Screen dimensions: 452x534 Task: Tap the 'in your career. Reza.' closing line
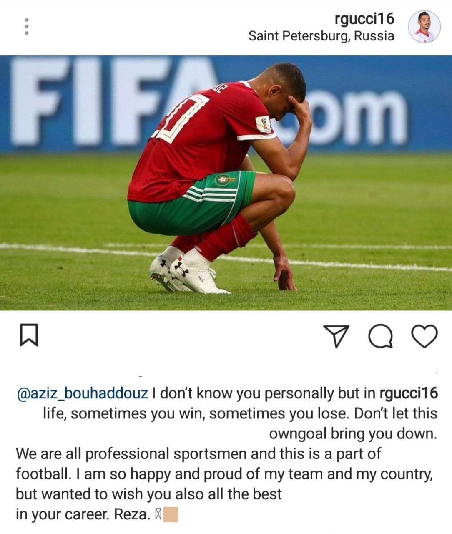[83, 515]
